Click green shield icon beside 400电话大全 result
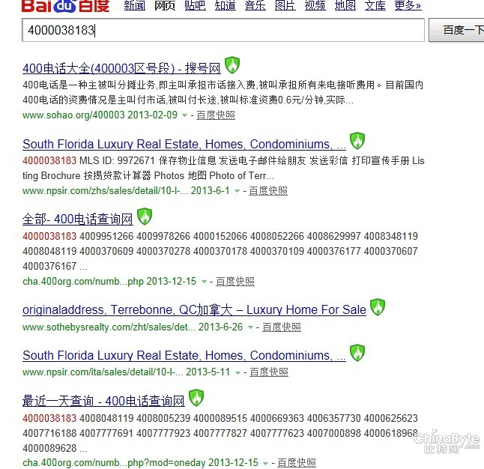 pyautogui.click(x=232, y=65)
